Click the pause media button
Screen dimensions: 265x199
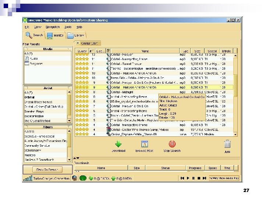(x=194, y=178)
